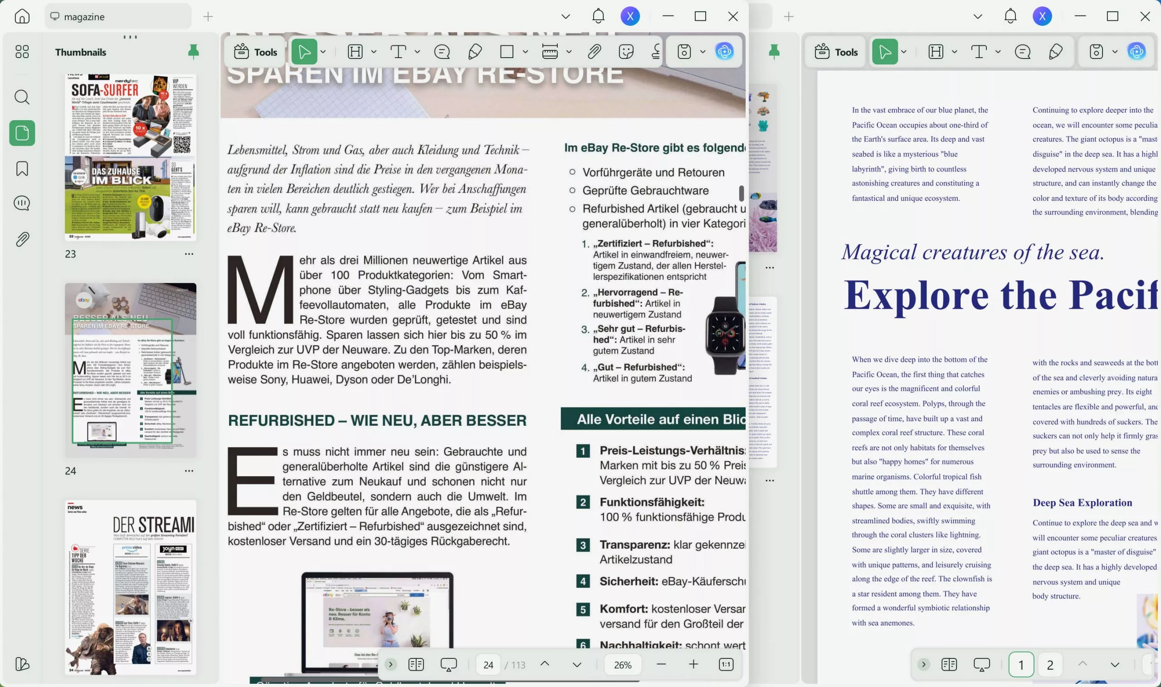Open search in the left sidebar
Viewport: 1161px width, 687px height.
(21, 97)
